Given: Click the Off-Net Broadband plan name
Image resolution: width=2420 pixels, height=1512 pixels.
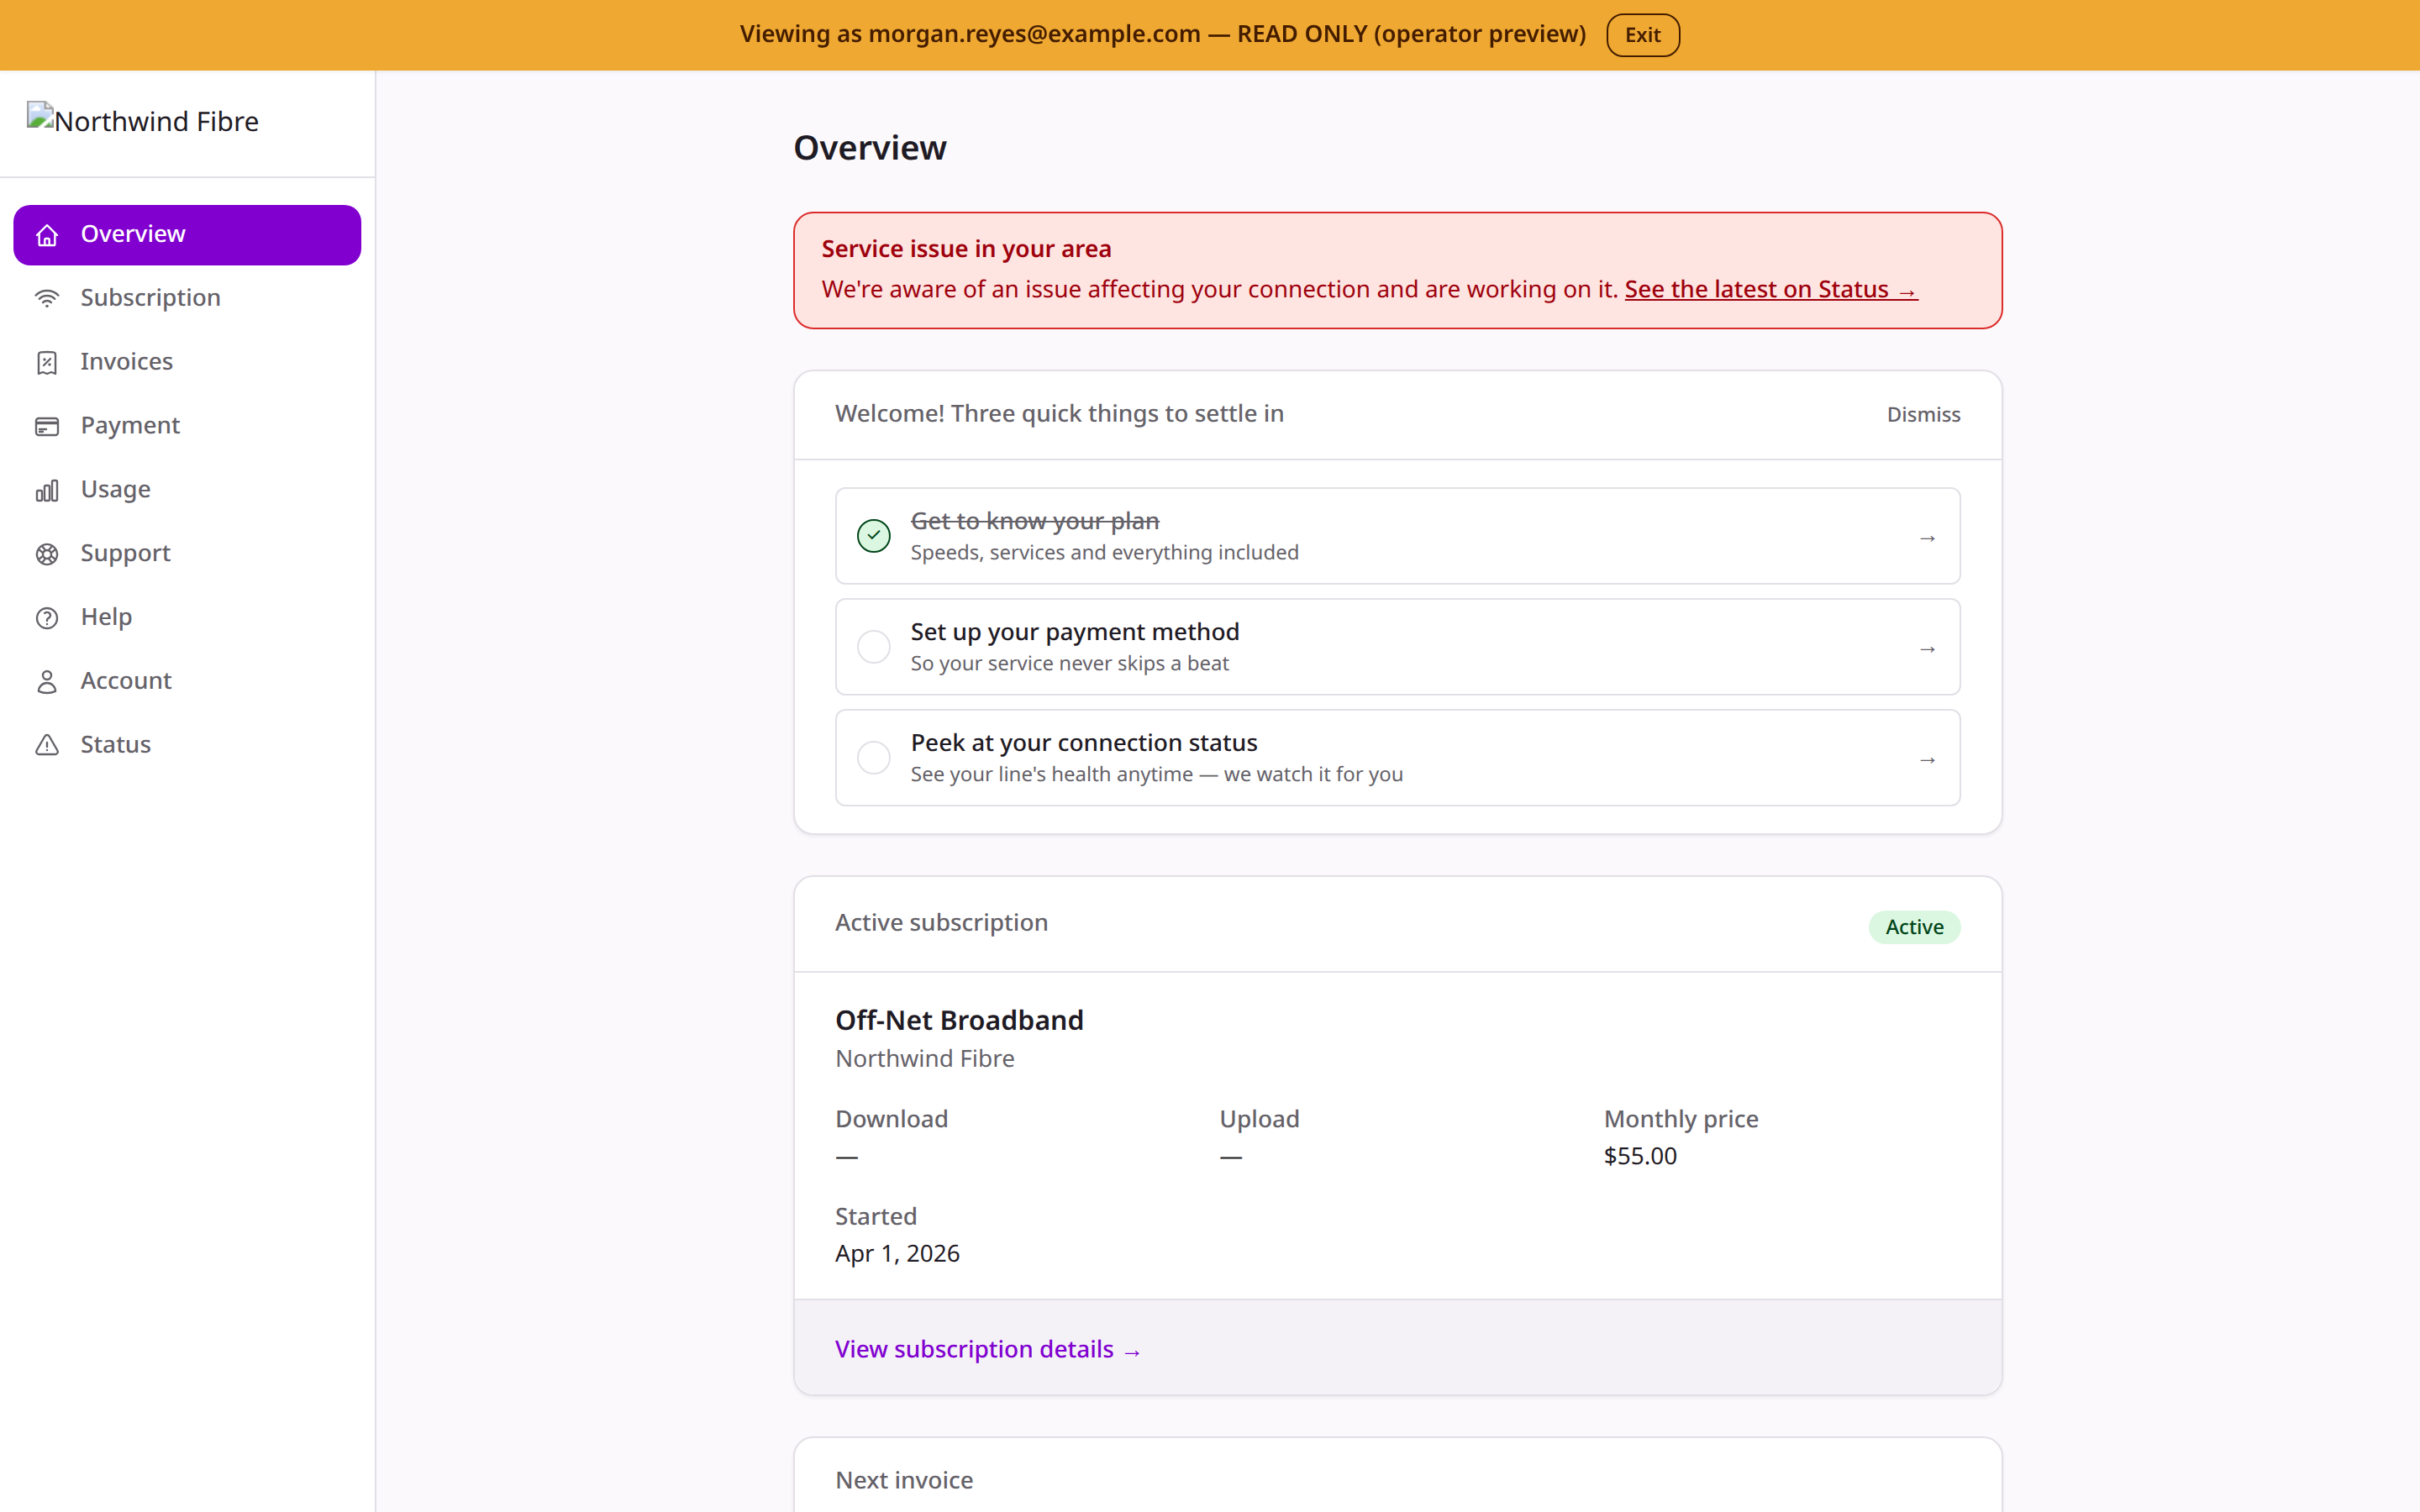Looking at the screenshot, I should tap(959, 1020).
